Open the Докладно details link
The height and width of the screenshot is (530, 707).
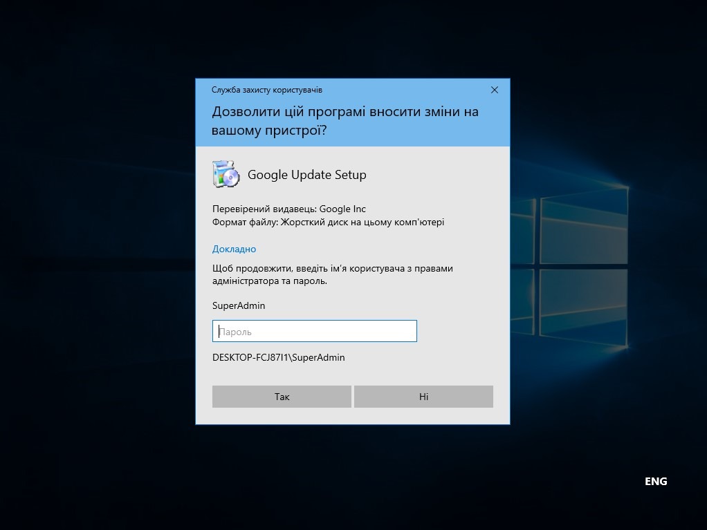[x=234, y=249]
